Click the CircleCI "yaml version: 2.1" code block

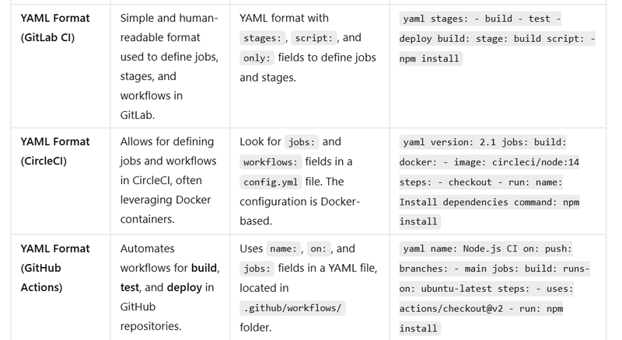pyautogui.click(x=491, y=182)
